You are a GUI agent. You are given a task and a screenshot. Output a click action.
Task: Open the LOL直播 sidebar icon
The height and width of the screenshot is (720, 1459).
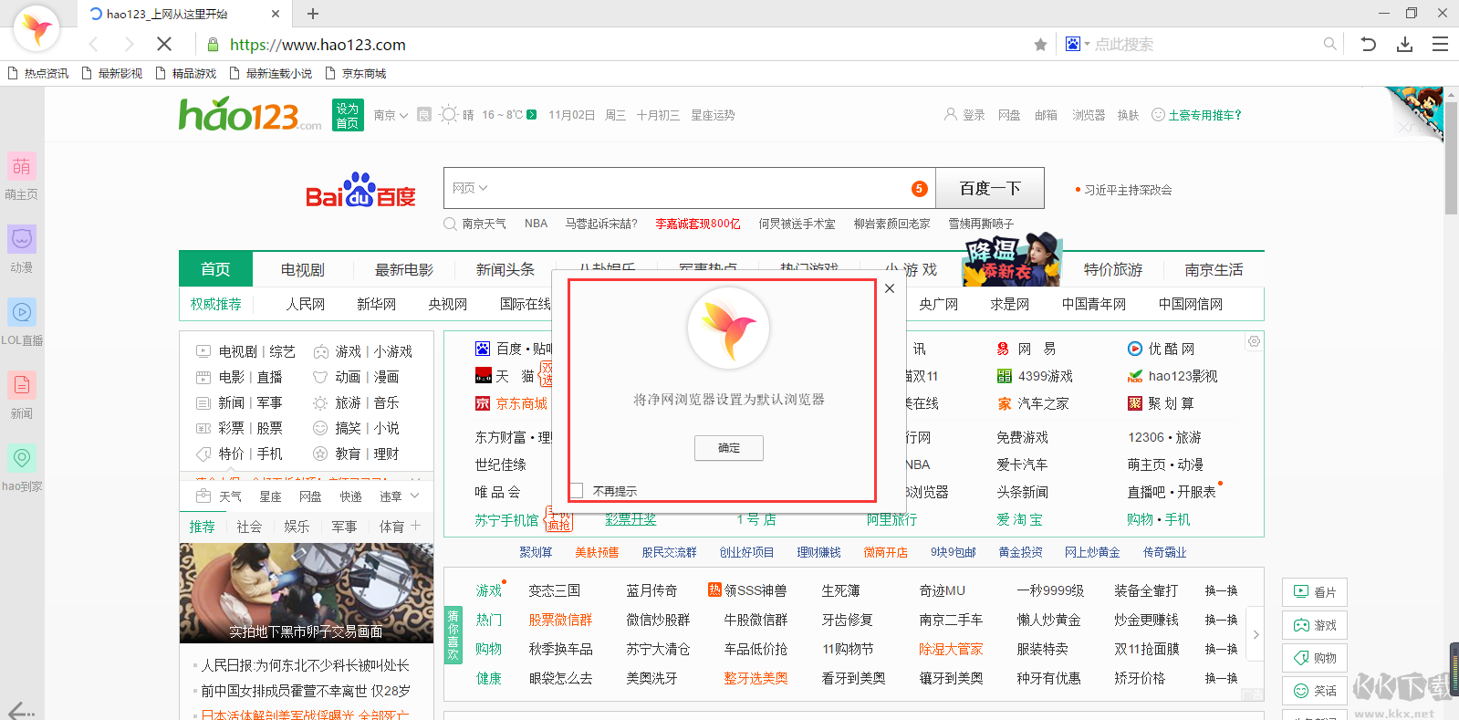coord(22,312)
